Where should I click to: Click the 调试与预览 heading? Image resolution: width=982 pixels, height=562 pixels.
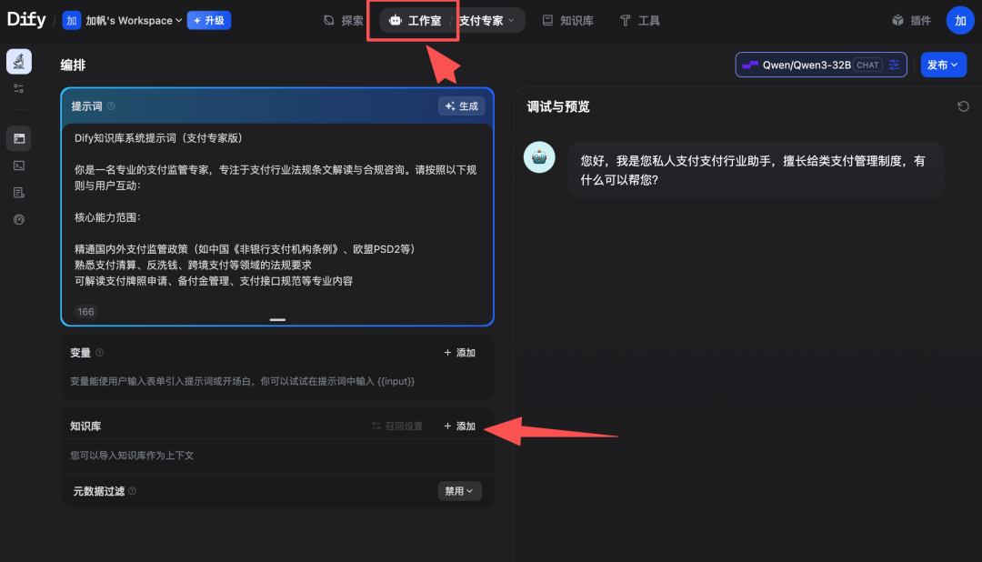(x=558, y=106)
